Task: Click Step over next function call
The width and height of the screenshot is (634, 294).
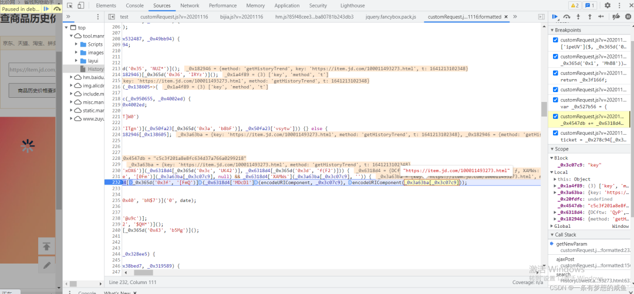Action: point(566,17)
